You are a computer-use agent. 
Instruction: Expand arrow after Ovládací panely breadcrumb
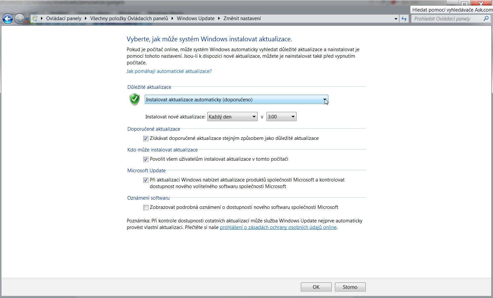(86, 18)
